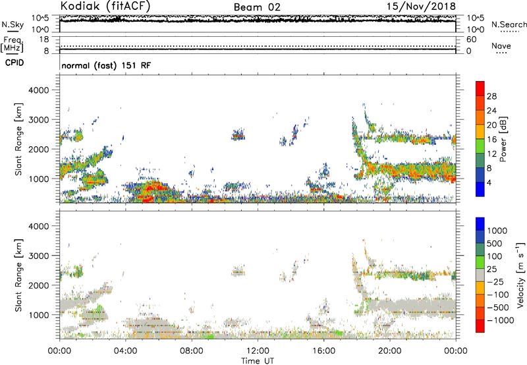The width and height of the screenshot is (527, 365).
Task: Click the '18' frequency axis tick
Action: (x=44, y=40)
